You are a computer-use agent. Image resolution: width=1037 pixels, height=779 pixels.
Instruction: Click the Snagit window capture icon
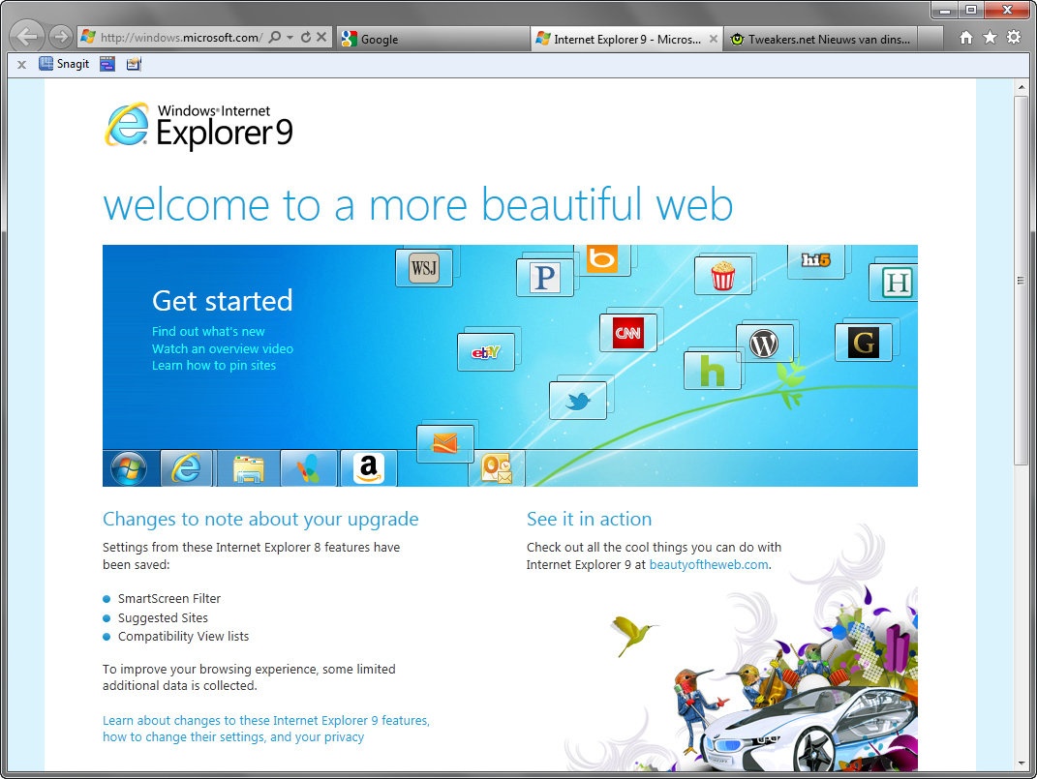coord(107,64)
